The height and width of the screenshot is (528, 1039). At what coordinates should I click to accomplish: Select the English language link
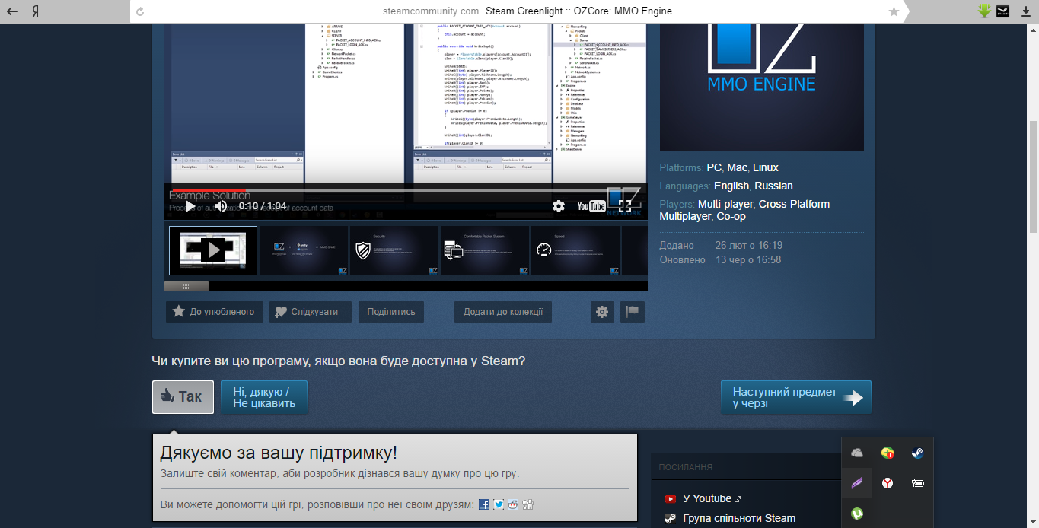coord(731,186)
